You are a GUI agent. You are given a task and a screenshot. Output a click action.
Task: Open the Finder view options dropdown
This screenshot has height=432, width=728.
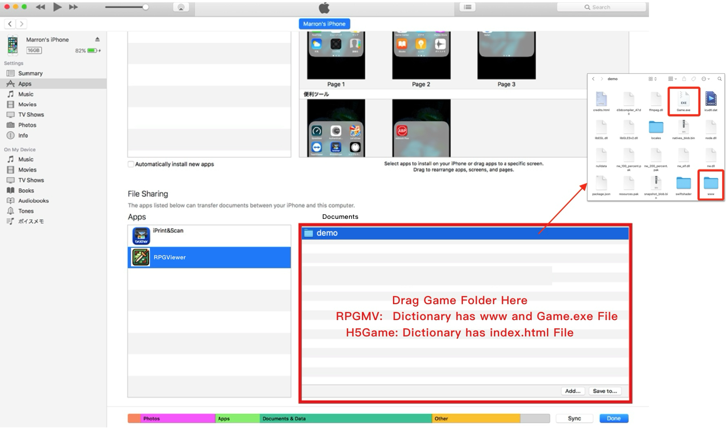coord(652,79)
